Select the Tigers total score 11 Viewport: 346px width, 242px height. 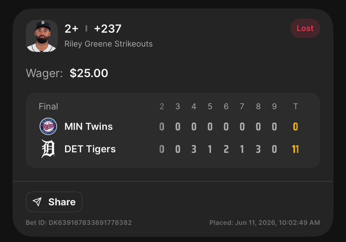pos(295,149)
